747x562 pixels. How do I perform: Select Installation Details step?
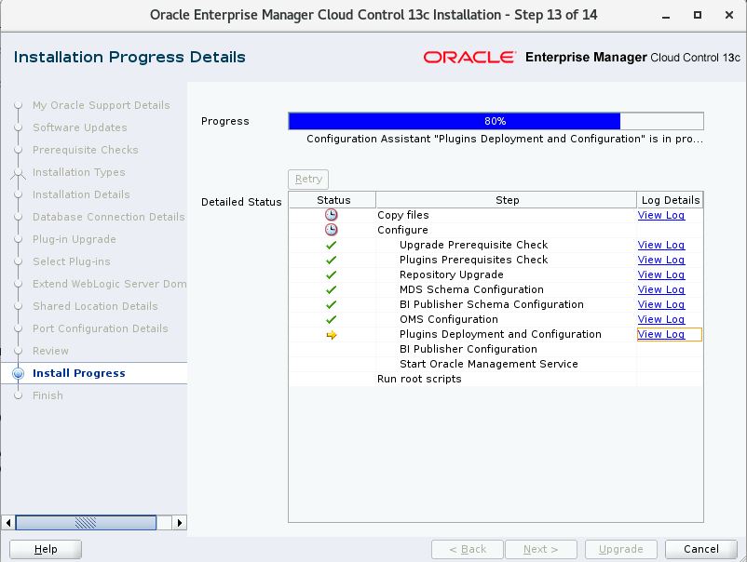(x=81, y=194)
